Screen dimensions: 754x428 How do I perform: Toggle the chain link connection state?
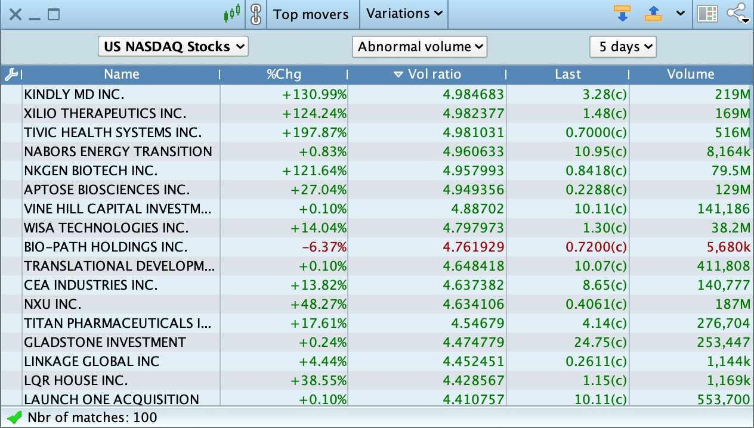[x=257, y=14]
